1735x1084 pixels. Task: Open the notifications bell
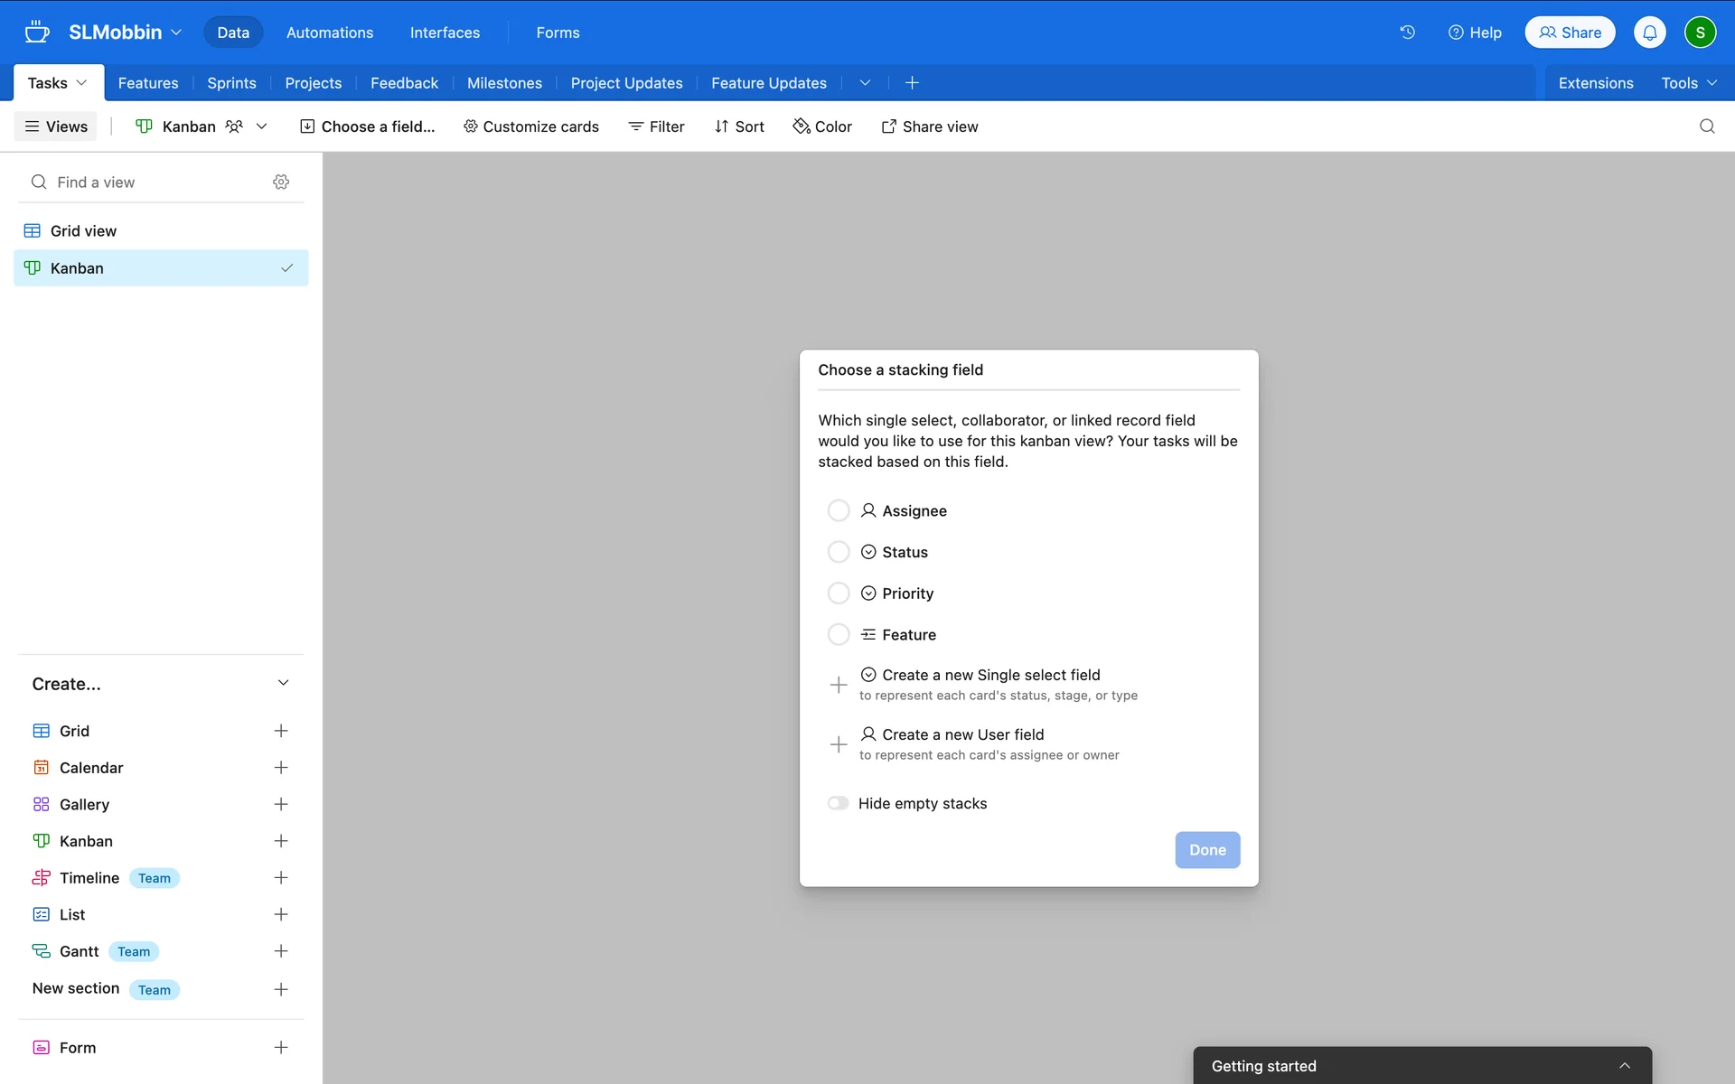[x=1650, y=32]
